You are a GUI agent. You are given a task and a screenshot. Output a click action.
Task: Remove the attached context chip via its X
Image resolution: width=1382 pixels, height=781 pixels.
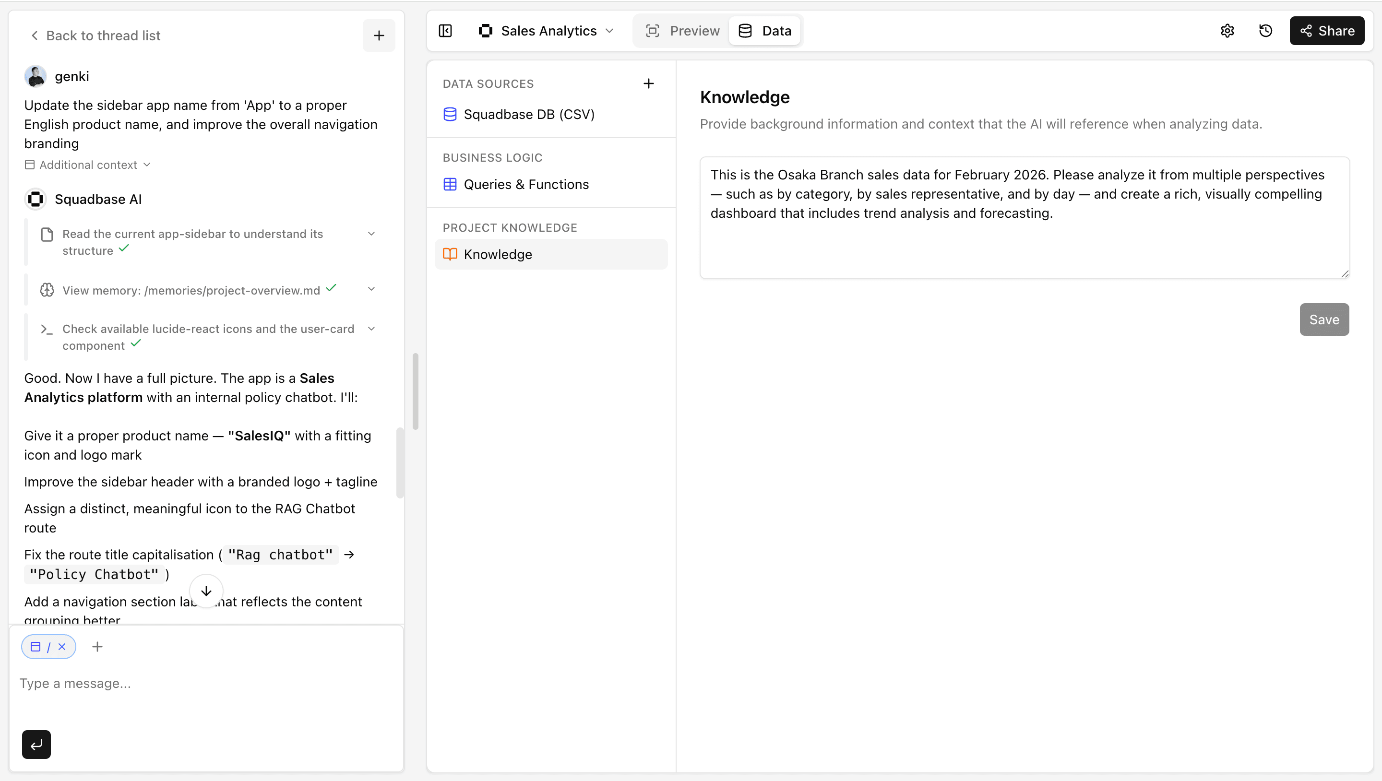coord(62,646)
